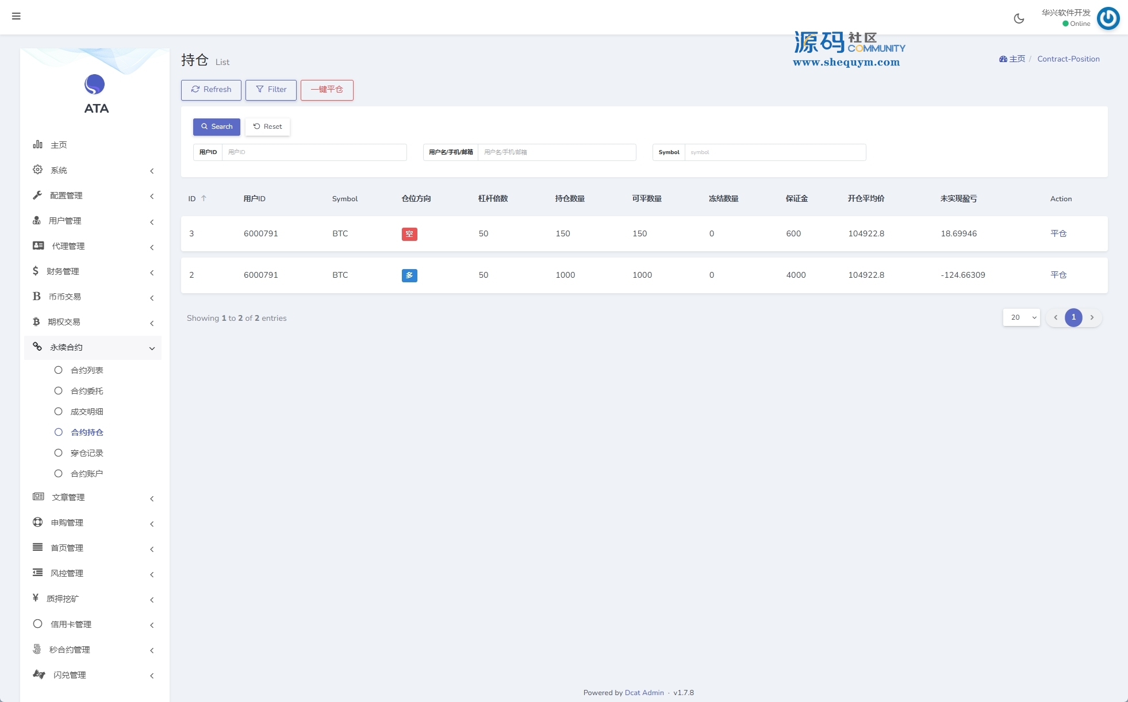Open 合约委托 submenu item
This screenshot has height=702, width=1128.
pos(87,391)
